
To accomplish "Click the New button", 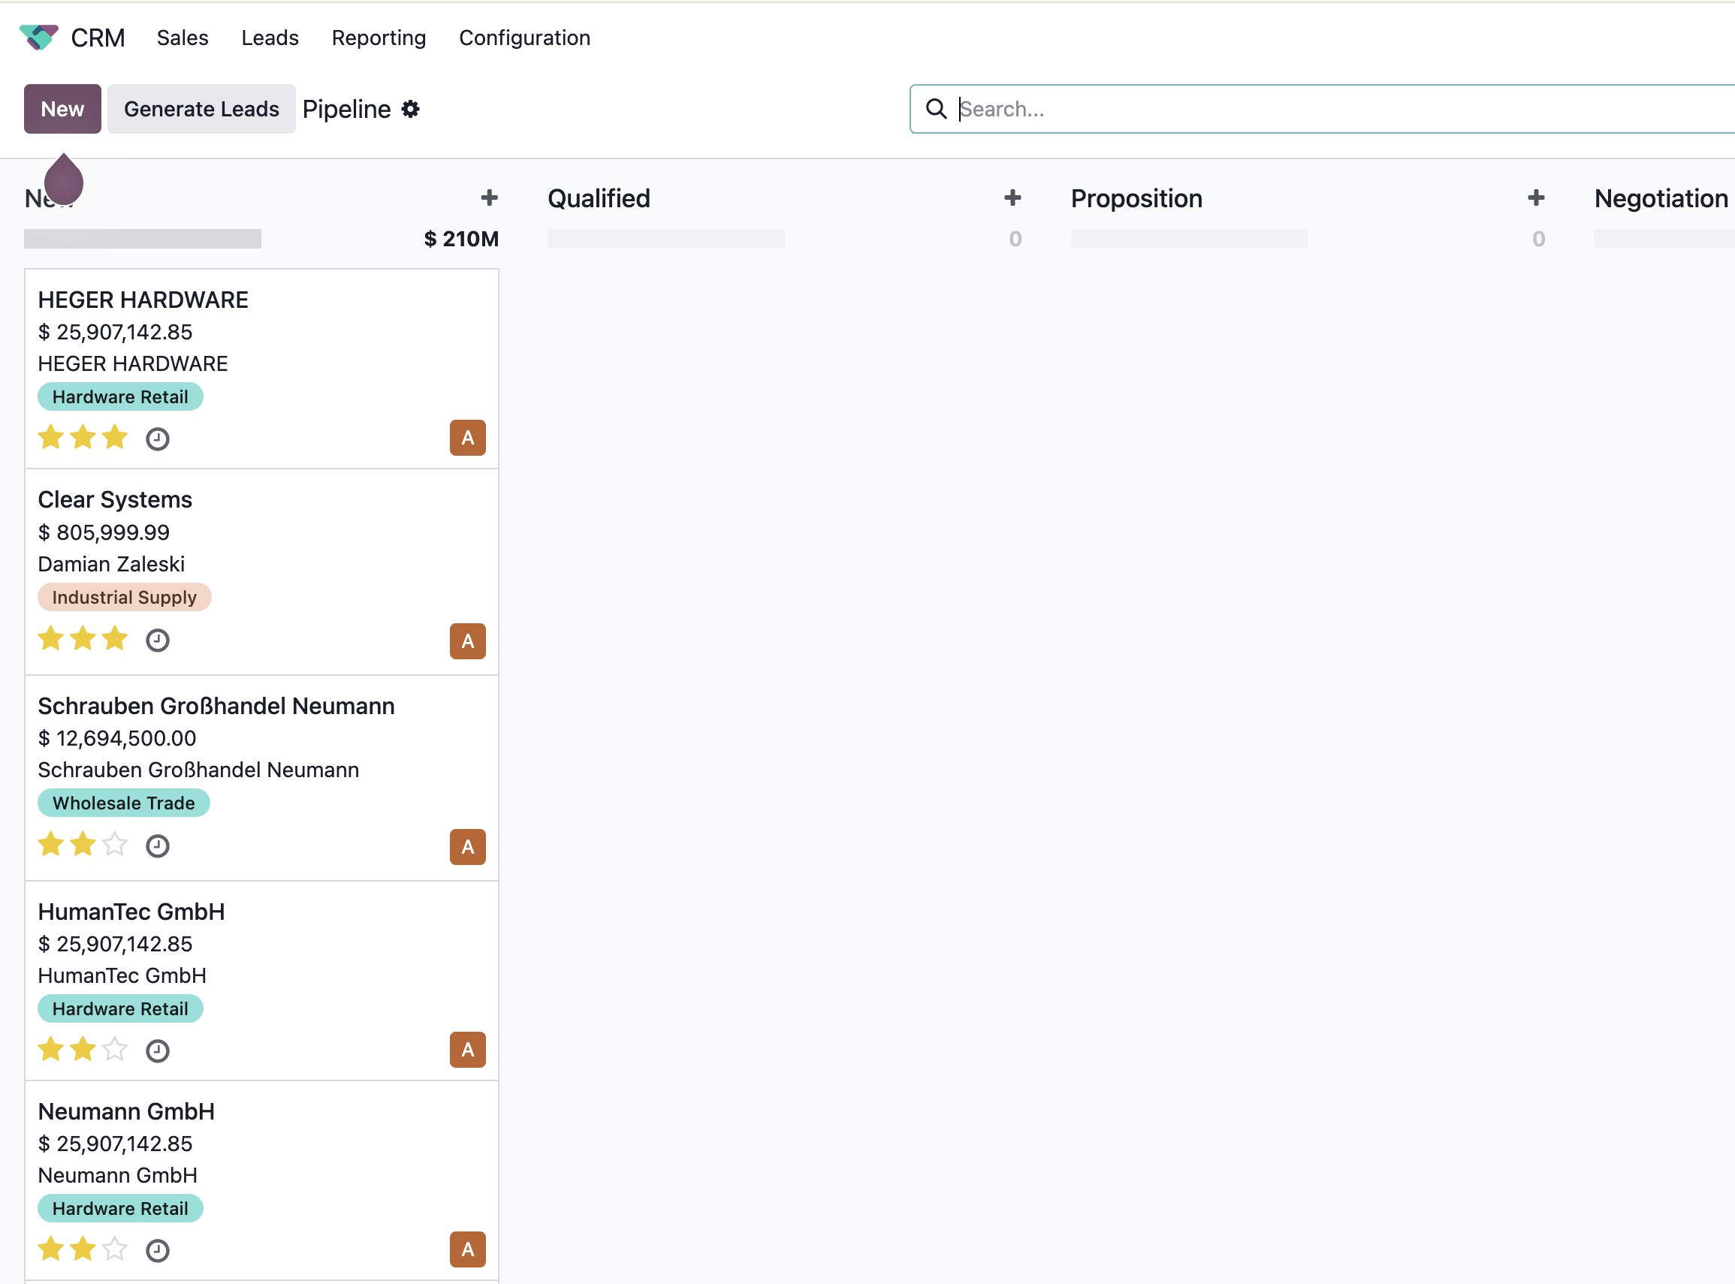I will coord(62,109).
